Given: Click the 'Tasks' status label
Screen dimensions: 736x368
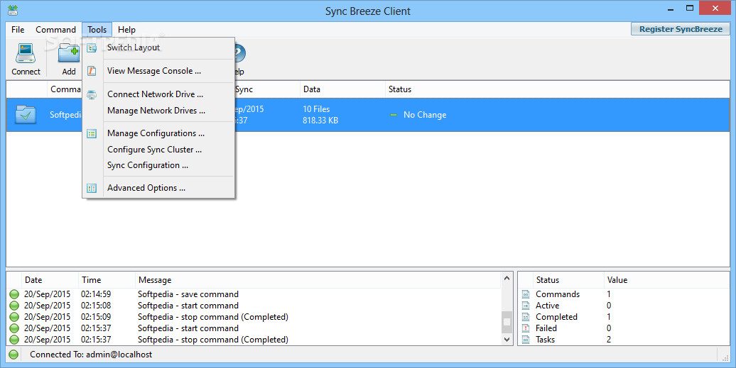Looking at the screenshot, I should (546, 340).
